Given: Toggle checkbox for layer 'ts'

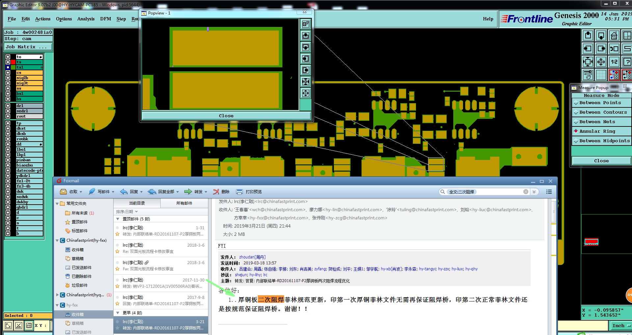Looking at the screenshot, I should [8, 62].
